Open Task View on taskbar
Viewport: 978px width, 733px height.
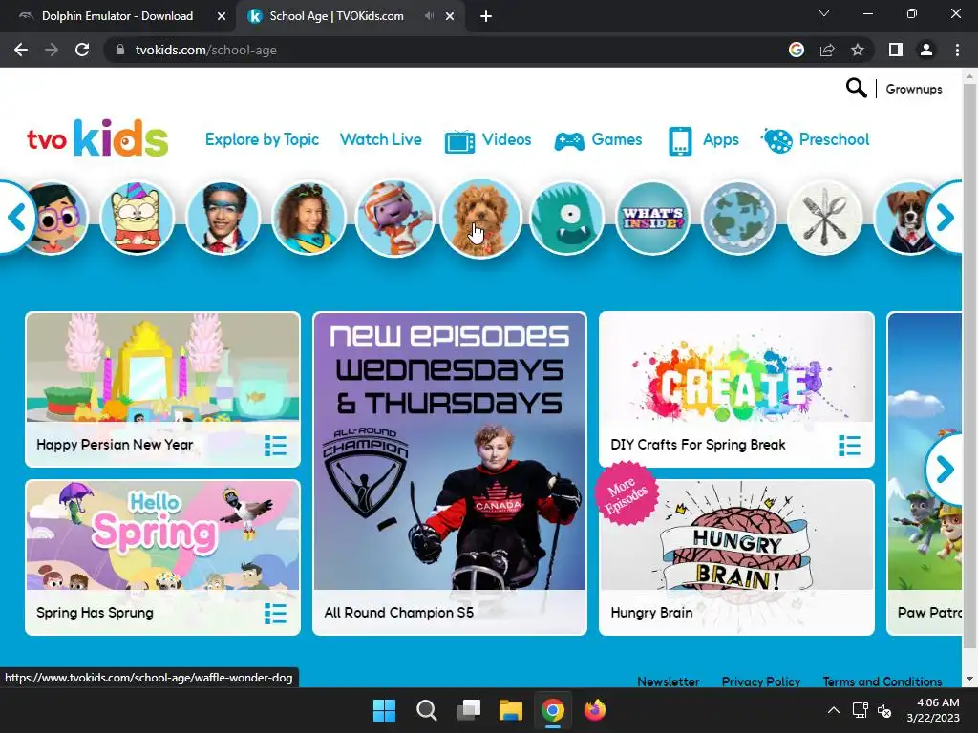tap(469, 710)
